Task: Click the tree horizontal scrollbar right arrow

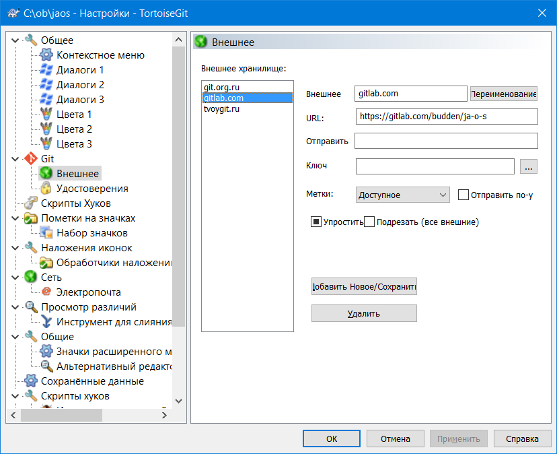Action: pos(164,415)
